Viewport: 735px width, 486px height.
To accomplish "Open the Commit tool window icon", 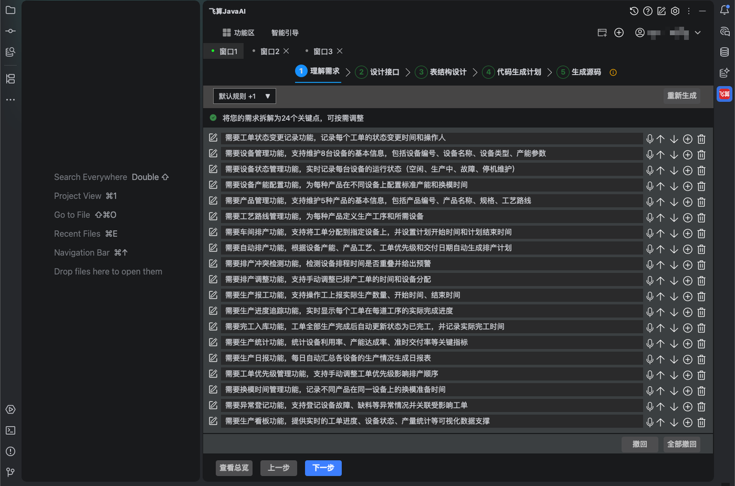I will (10, 31).
